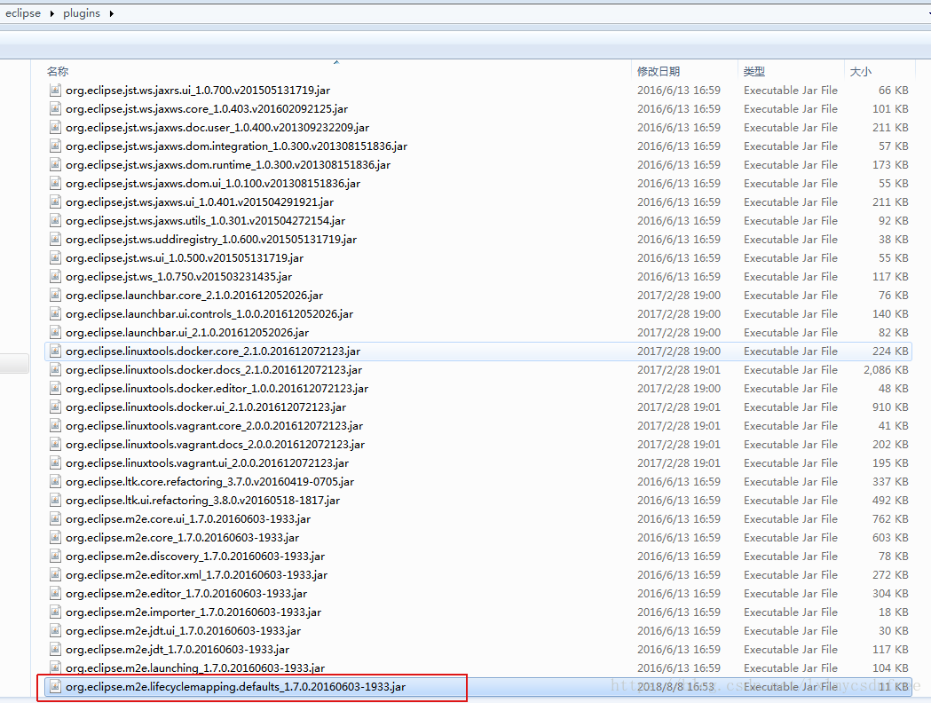This screenshot has height=703, width=931.
Task: Click size 224 KB of docker.core row
Action: (x=891, y=351)
